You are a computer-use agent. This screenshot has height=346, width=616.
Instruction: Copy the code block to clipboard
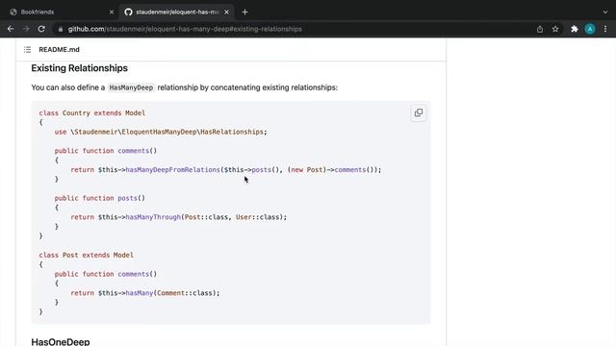(419, 113)
